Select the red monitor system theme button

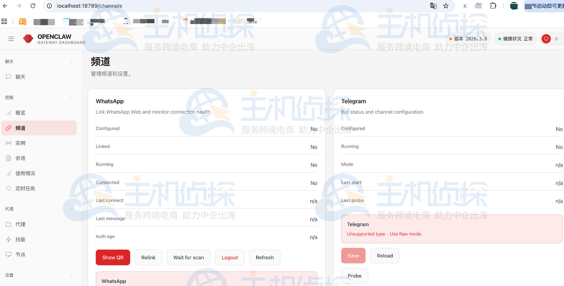tap(546, 39)
